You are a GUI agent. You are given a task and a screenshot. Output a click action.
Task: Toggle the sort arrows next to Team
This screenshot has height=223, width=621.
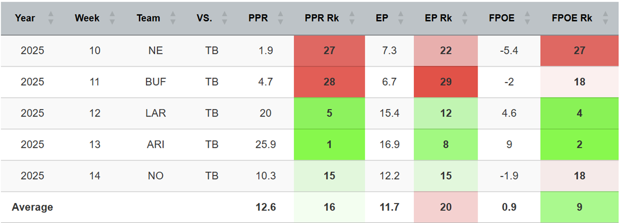pos(172,18)
